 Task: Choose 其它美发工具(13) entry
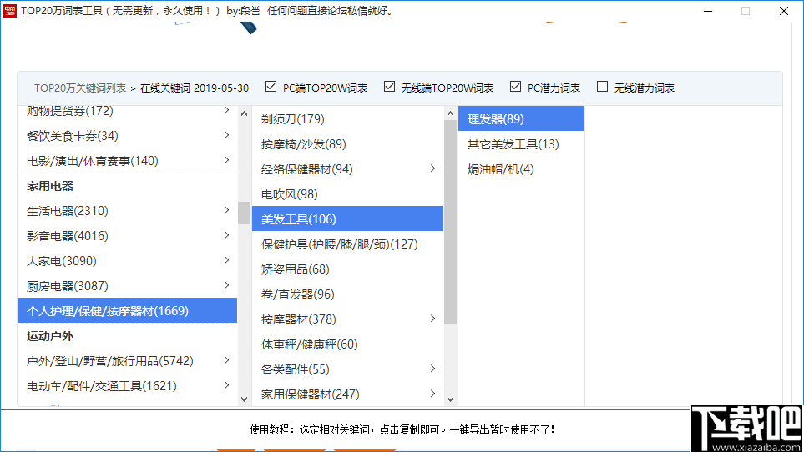[513, 144]
